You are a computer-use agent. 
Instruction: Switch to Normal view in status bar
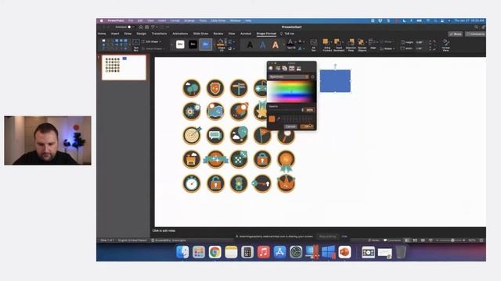point(407,240)
